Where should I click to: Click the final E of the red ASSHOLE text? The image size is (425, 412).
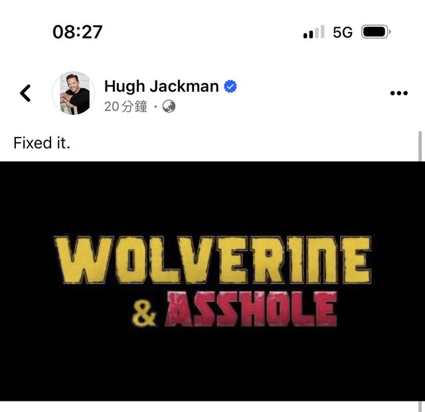pyautogui.click(x=326, y=309)
